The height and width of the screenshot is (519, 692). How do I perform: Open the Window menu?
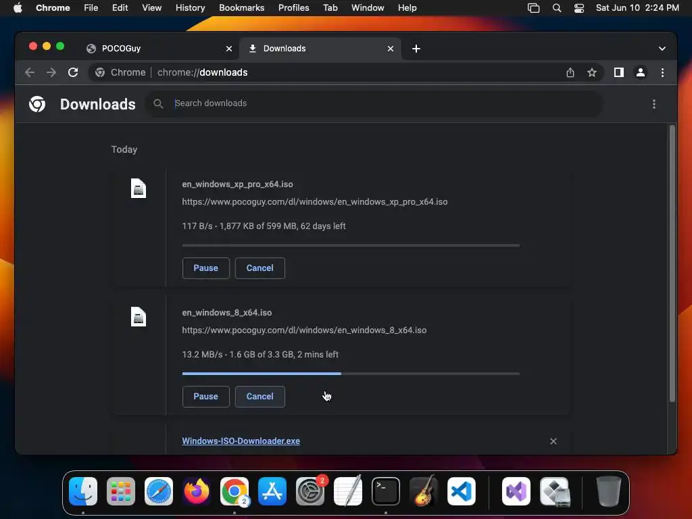click(x=368, y=8)
